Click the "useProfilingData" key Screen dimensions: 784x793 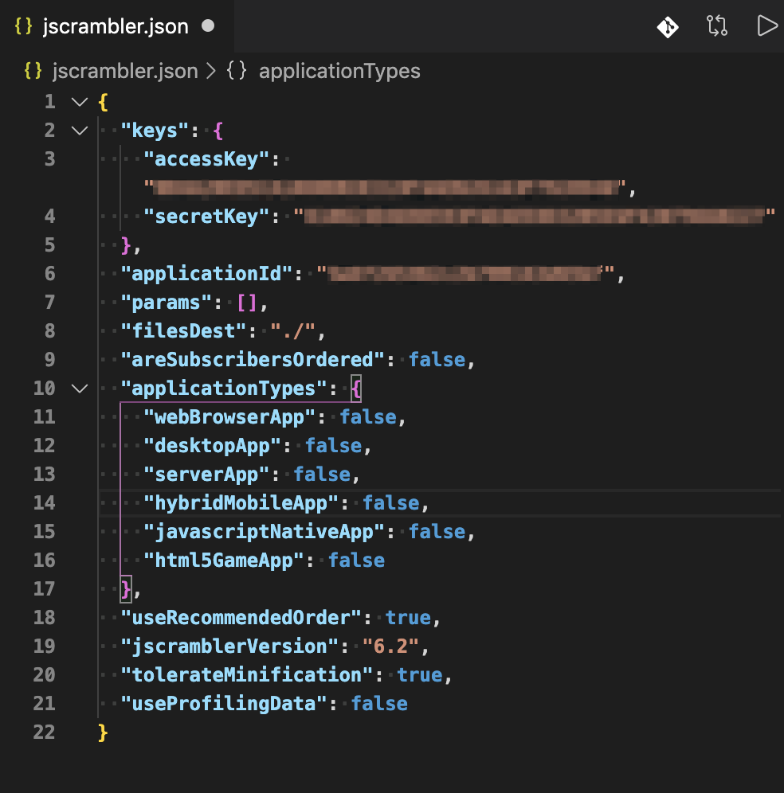point(224,704)
